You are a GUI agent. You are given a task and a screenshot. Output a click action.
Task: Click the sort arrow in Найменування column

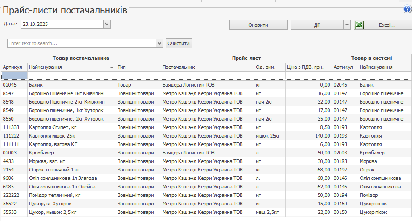point(112,67)
